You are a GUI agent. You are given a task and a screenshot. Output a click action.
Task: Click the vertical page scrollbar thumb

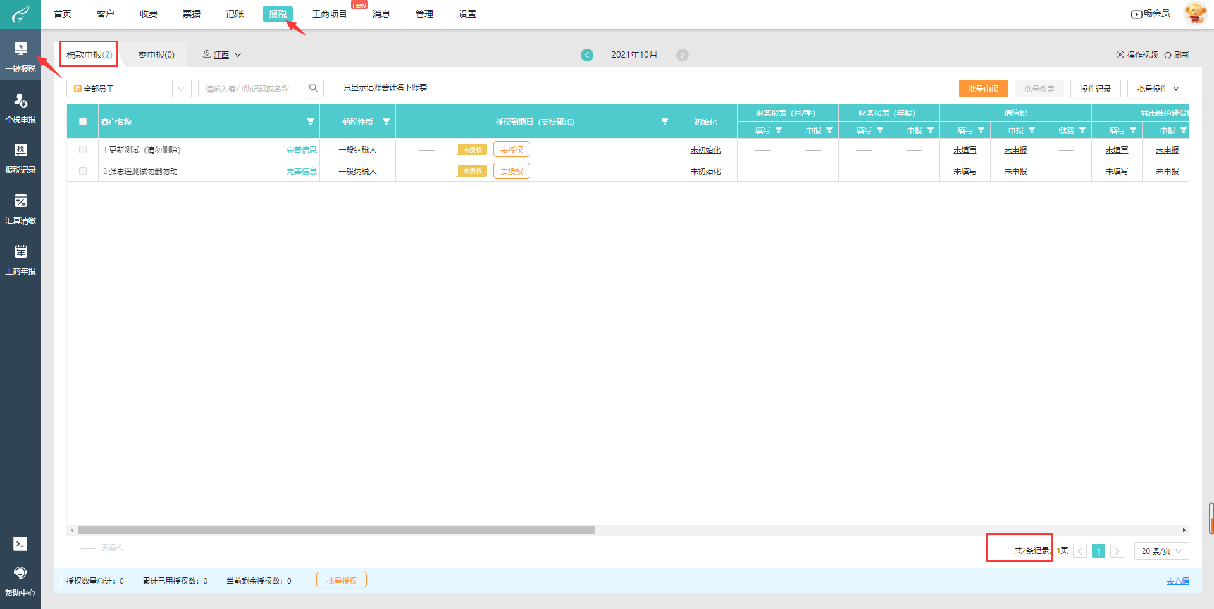click(1211, 518)
